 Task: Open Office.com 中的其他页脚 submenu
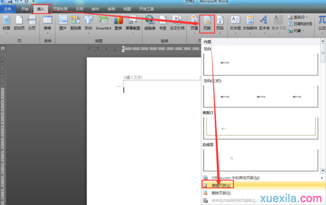(x=263, y=177)
